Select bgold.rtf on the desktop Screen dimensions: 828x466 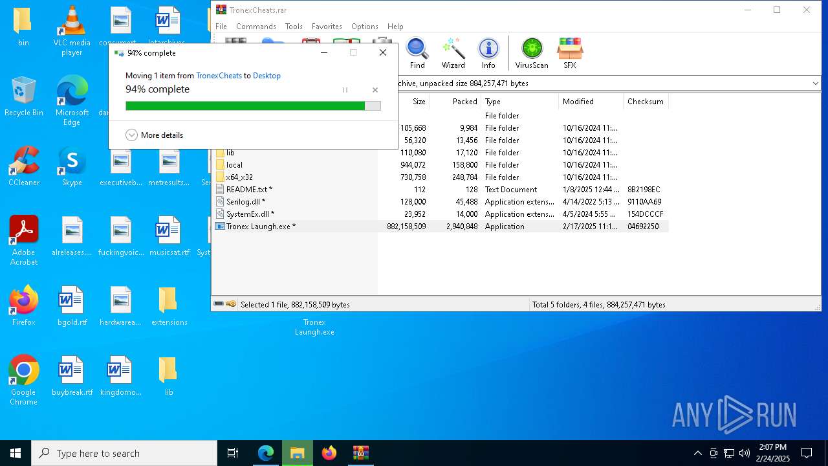point(72,306)
